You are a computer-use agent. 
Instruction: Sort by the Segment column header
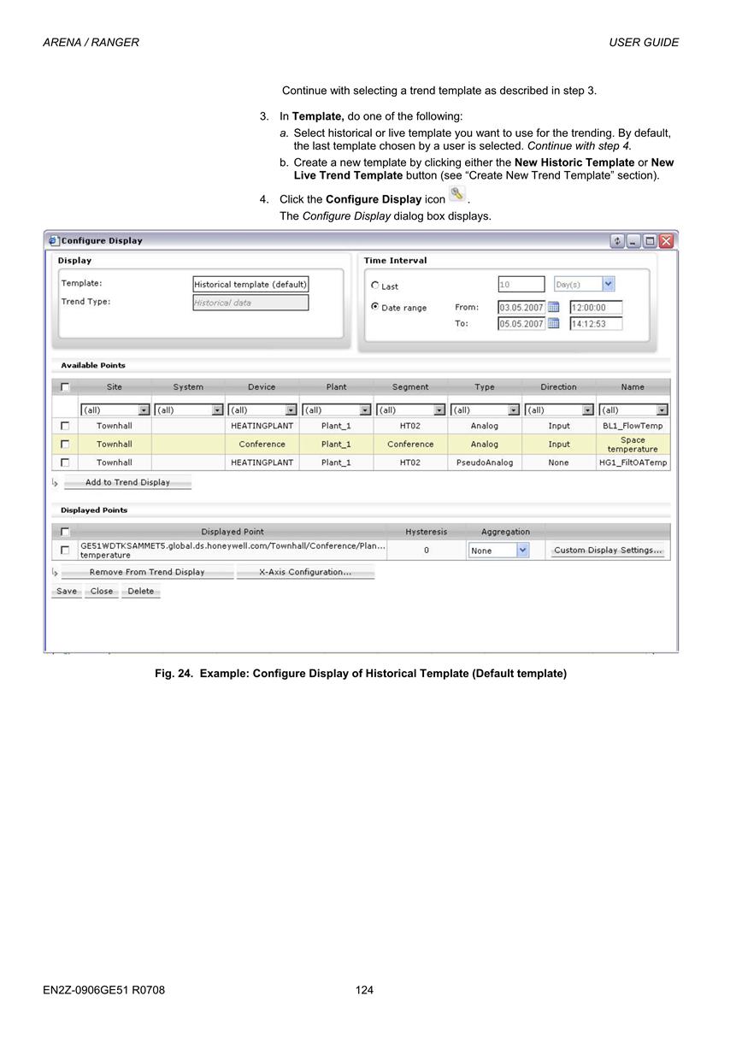(411, 387)
